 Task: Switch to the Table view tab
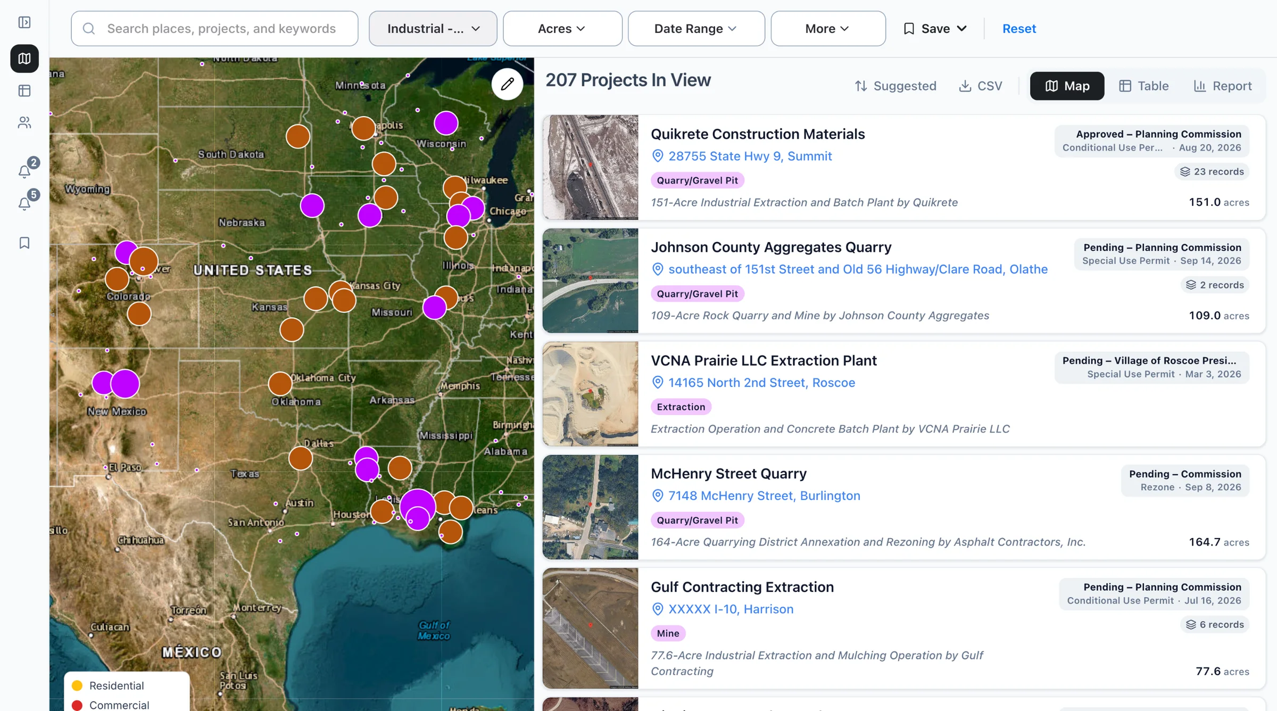coord(1143,86)
